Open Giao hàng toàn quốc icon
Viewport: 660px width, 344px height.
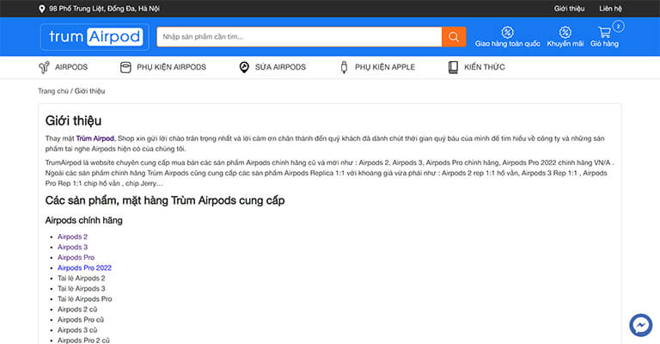point(508,33)
